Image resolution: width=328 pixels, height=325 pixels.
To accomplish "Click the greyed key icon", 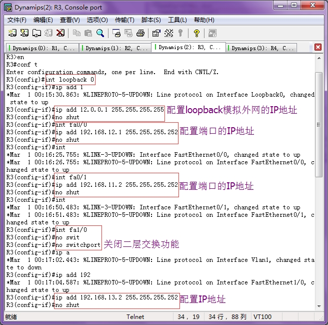I will pos(180,33).
